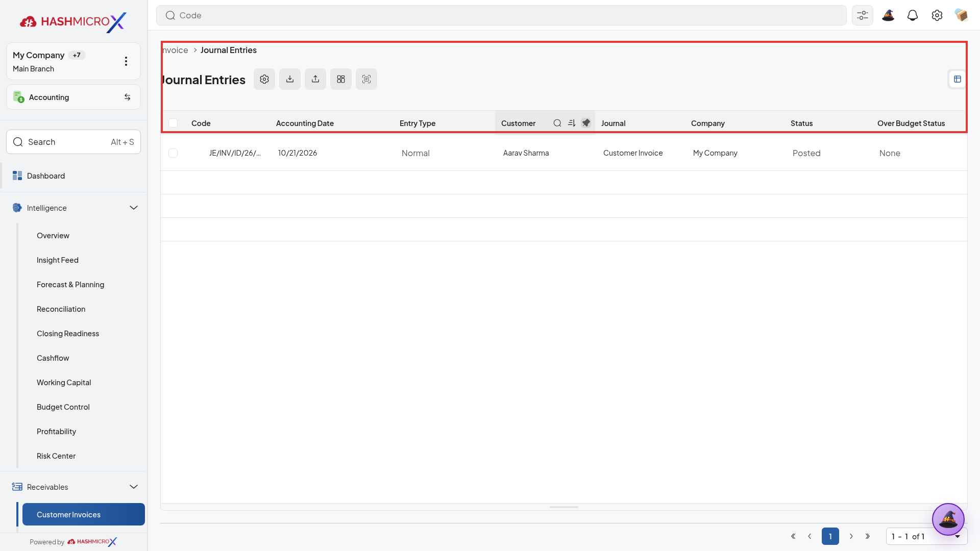Switch the table layout view icon
Viewport: 980px width, 551px height.
pyautogui.click(x=958, y=79)
